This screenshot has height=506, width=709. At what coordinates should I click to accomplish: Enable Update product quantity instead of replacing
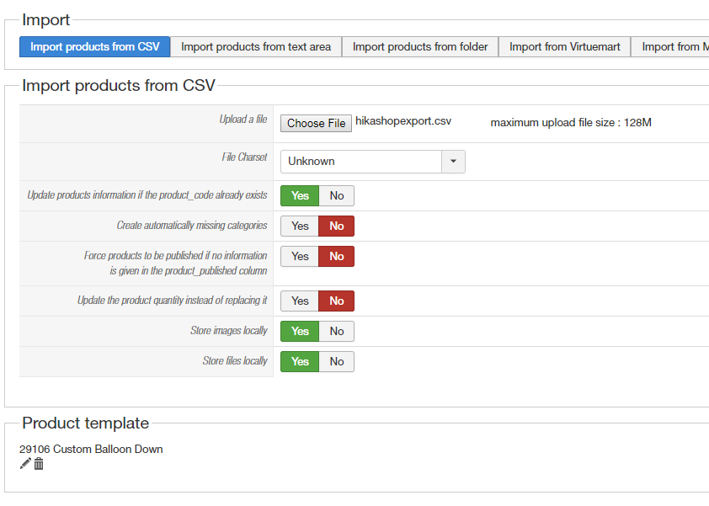pyautogui.click(x=300, y=301)
